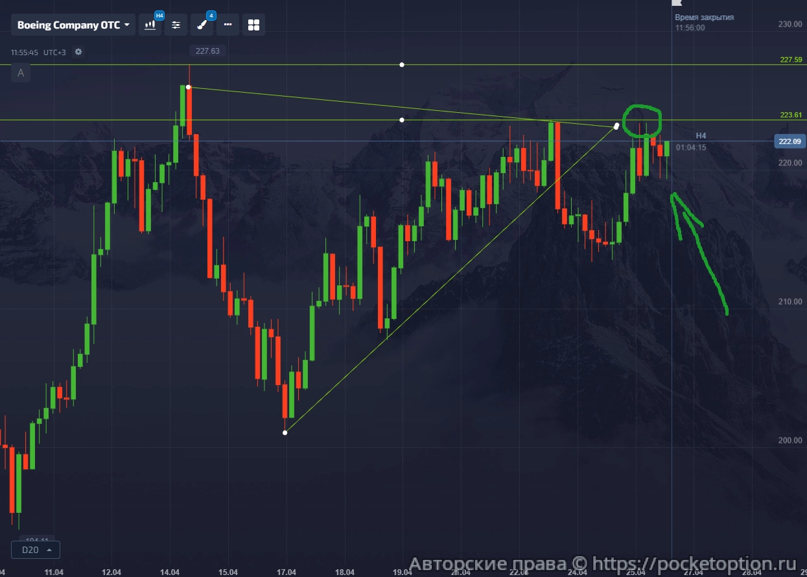
Task: Open timezone settings gear icon
Action: click(x=78, y=52)
